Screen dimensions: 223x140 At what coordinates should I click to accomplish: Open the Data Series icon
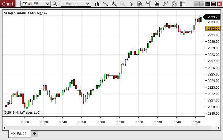click(x=157, y=4)
